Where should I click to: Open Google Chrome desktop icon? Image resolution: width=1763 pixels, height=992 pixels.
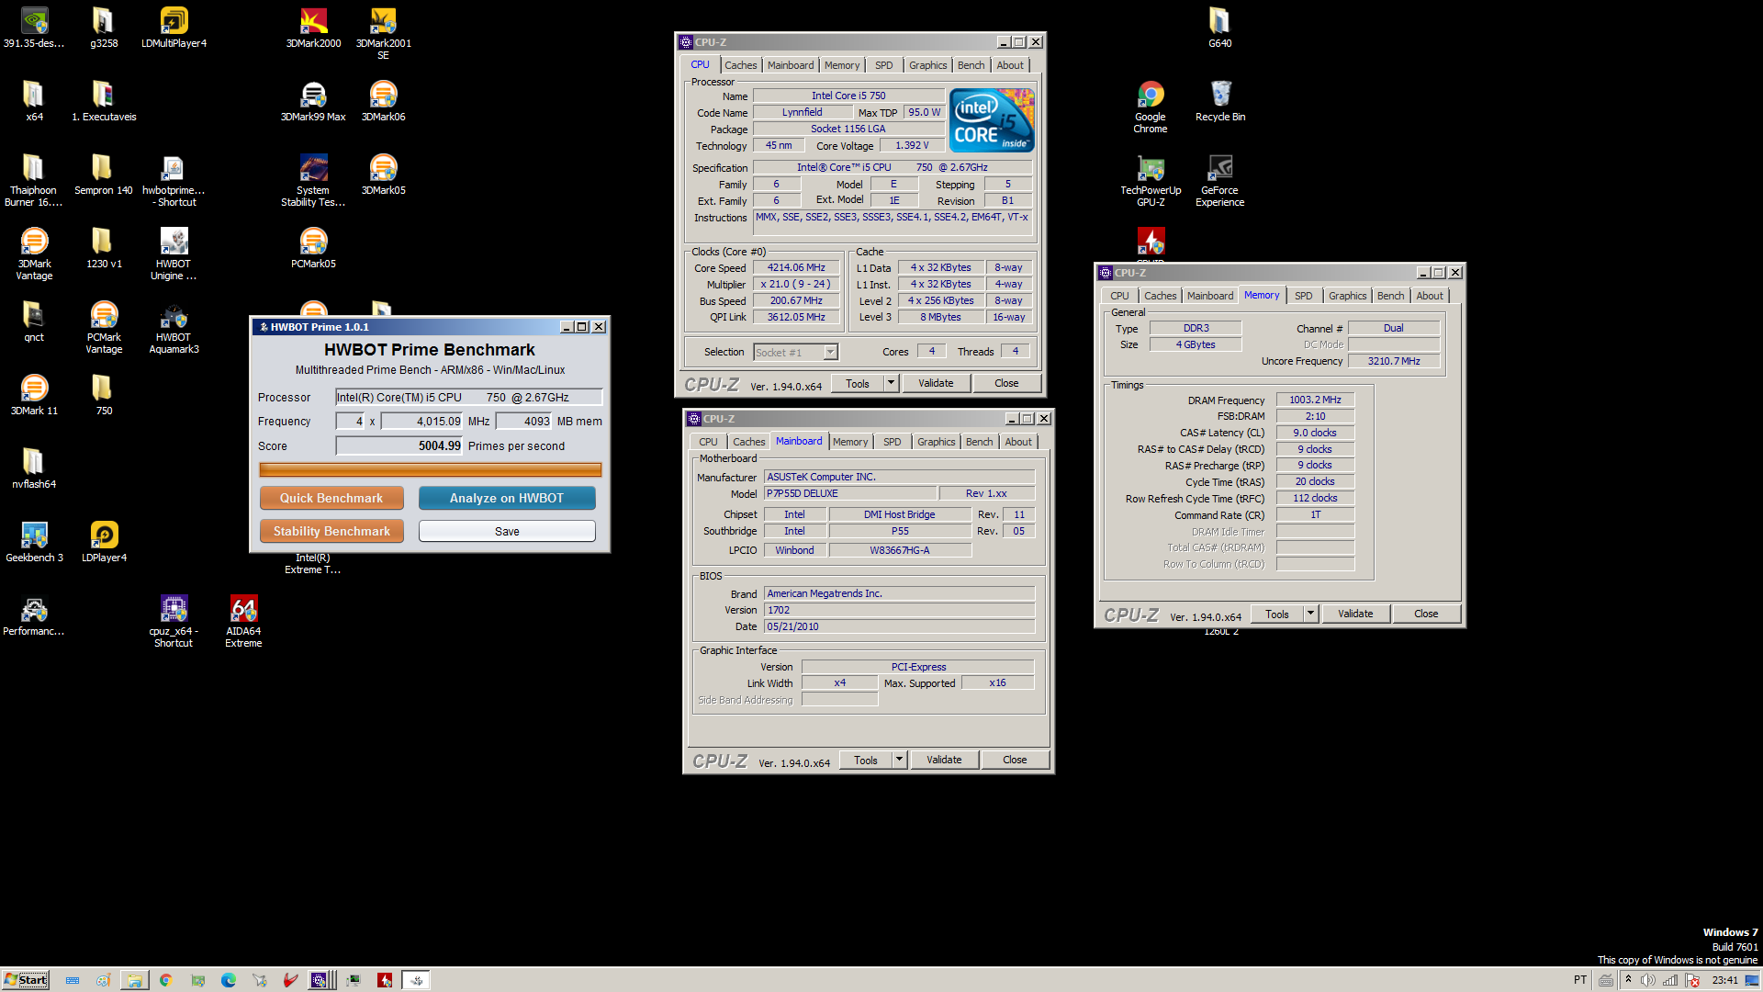coord(1151,107)
